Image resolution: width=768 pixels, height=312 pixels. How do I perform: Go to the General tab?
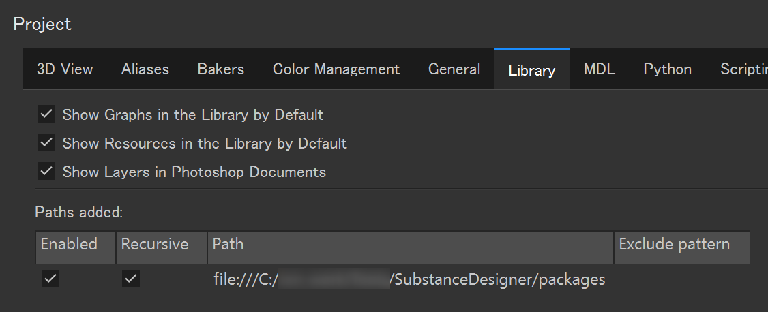pos(454,69)
